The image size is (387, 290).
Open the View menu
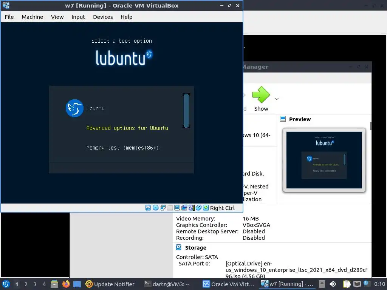click(x=57, y=17)
